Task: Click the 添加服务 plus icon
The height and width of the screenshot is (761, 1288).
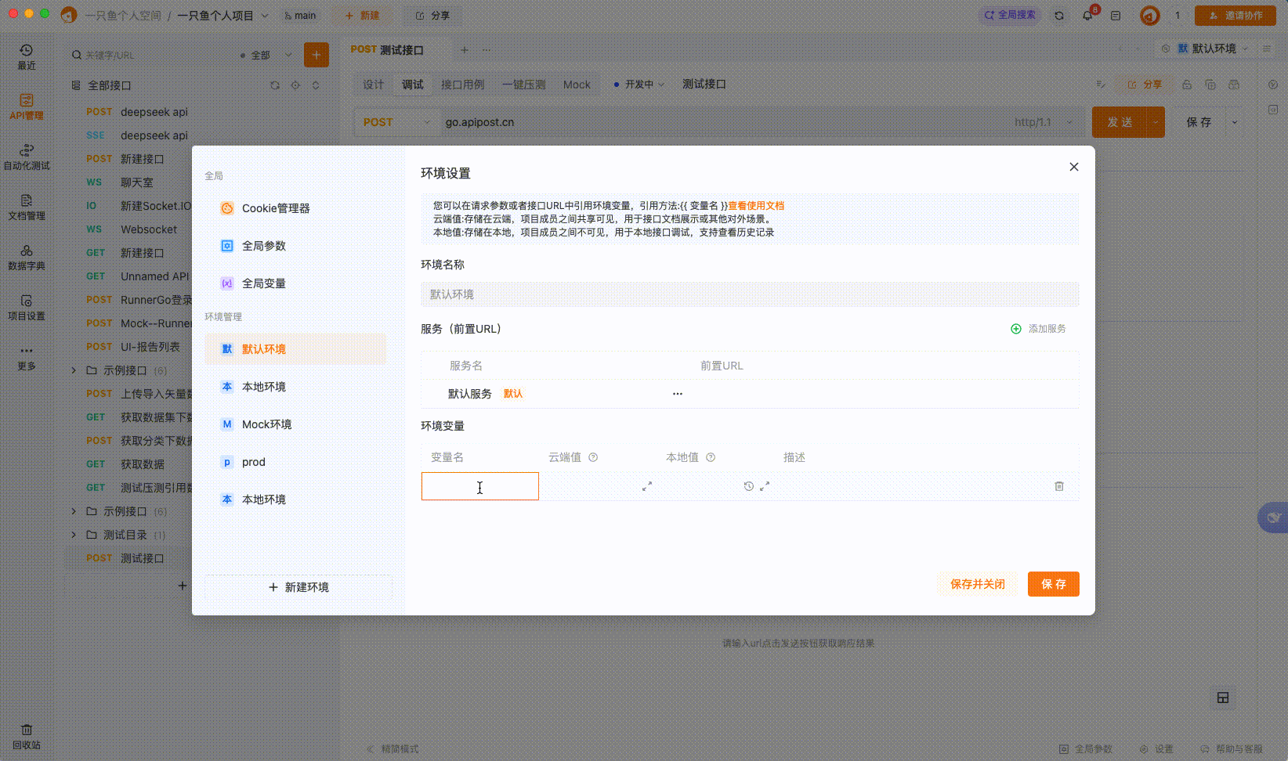Action: coord(1015,328)
